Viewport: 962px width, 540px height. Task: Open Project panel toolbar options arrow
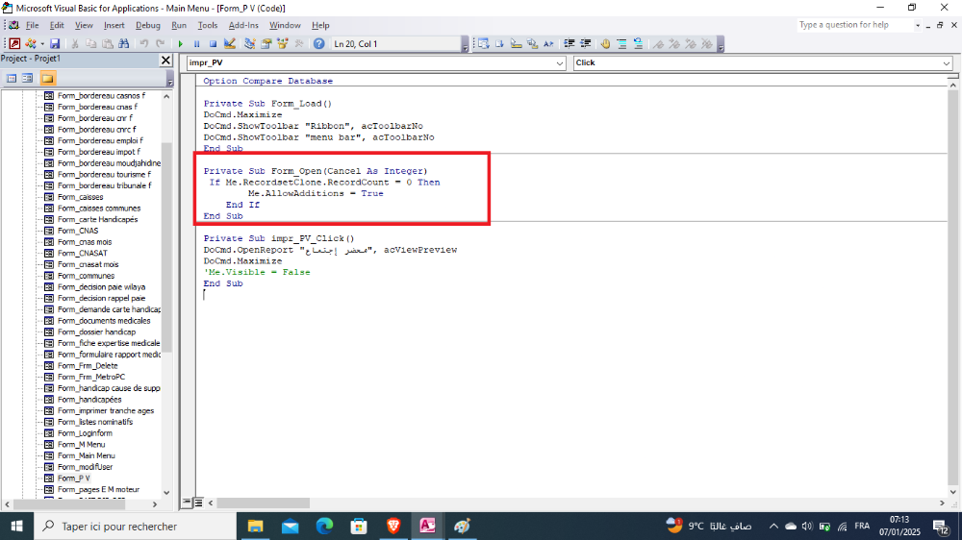170,79
